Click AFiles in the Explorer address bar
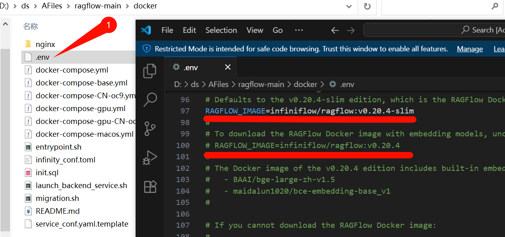The image size is (505, 237). tap(52, 6)
